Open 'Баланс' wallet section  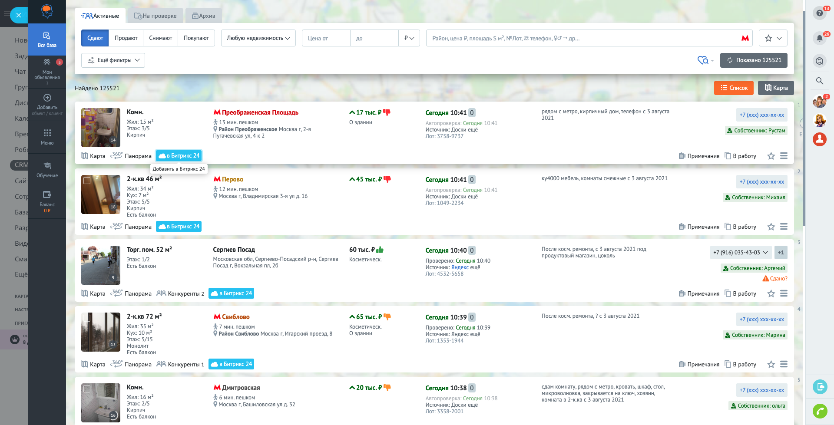(x=47, y=202)
